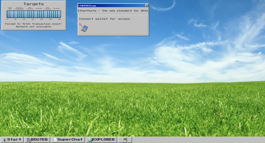Viewport: 265px width, 143px height.
Task: Close the ETHERVISTA.exe window
Action: (x=147, y=5)
